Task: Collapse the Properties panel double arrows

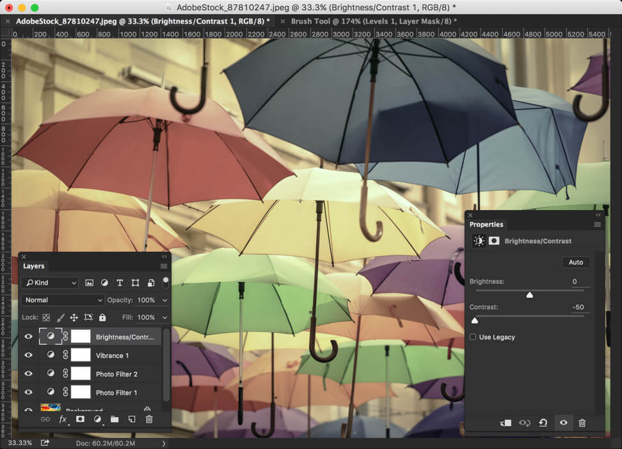Action: [x=598, y=215]
